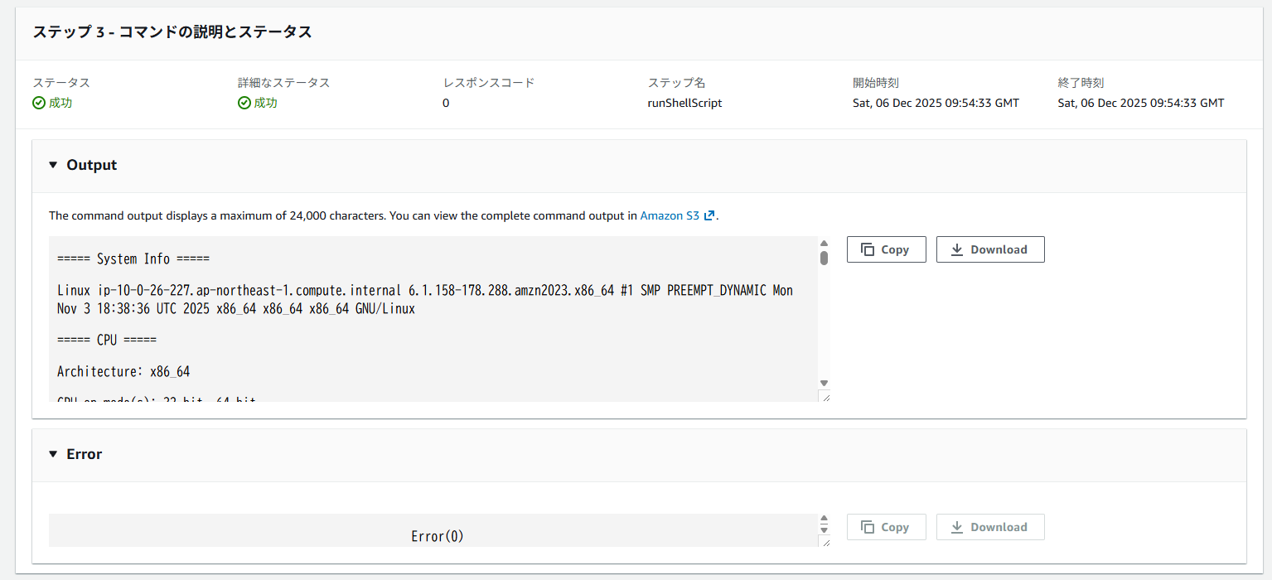The image size is (1272, 580).
Task: Click the external link icon beside Amazon S3
Action: [709, 216]
